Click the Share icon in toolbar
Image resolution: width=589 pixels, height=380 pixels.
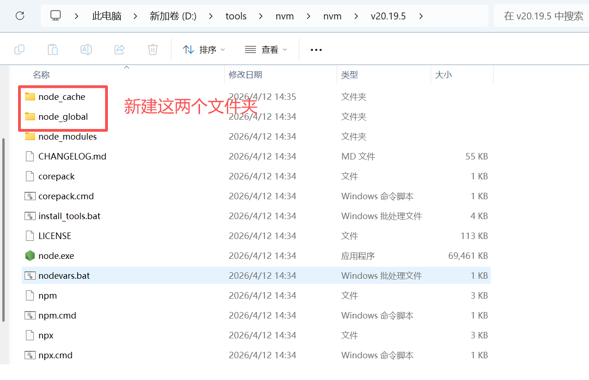pos(119,49)
